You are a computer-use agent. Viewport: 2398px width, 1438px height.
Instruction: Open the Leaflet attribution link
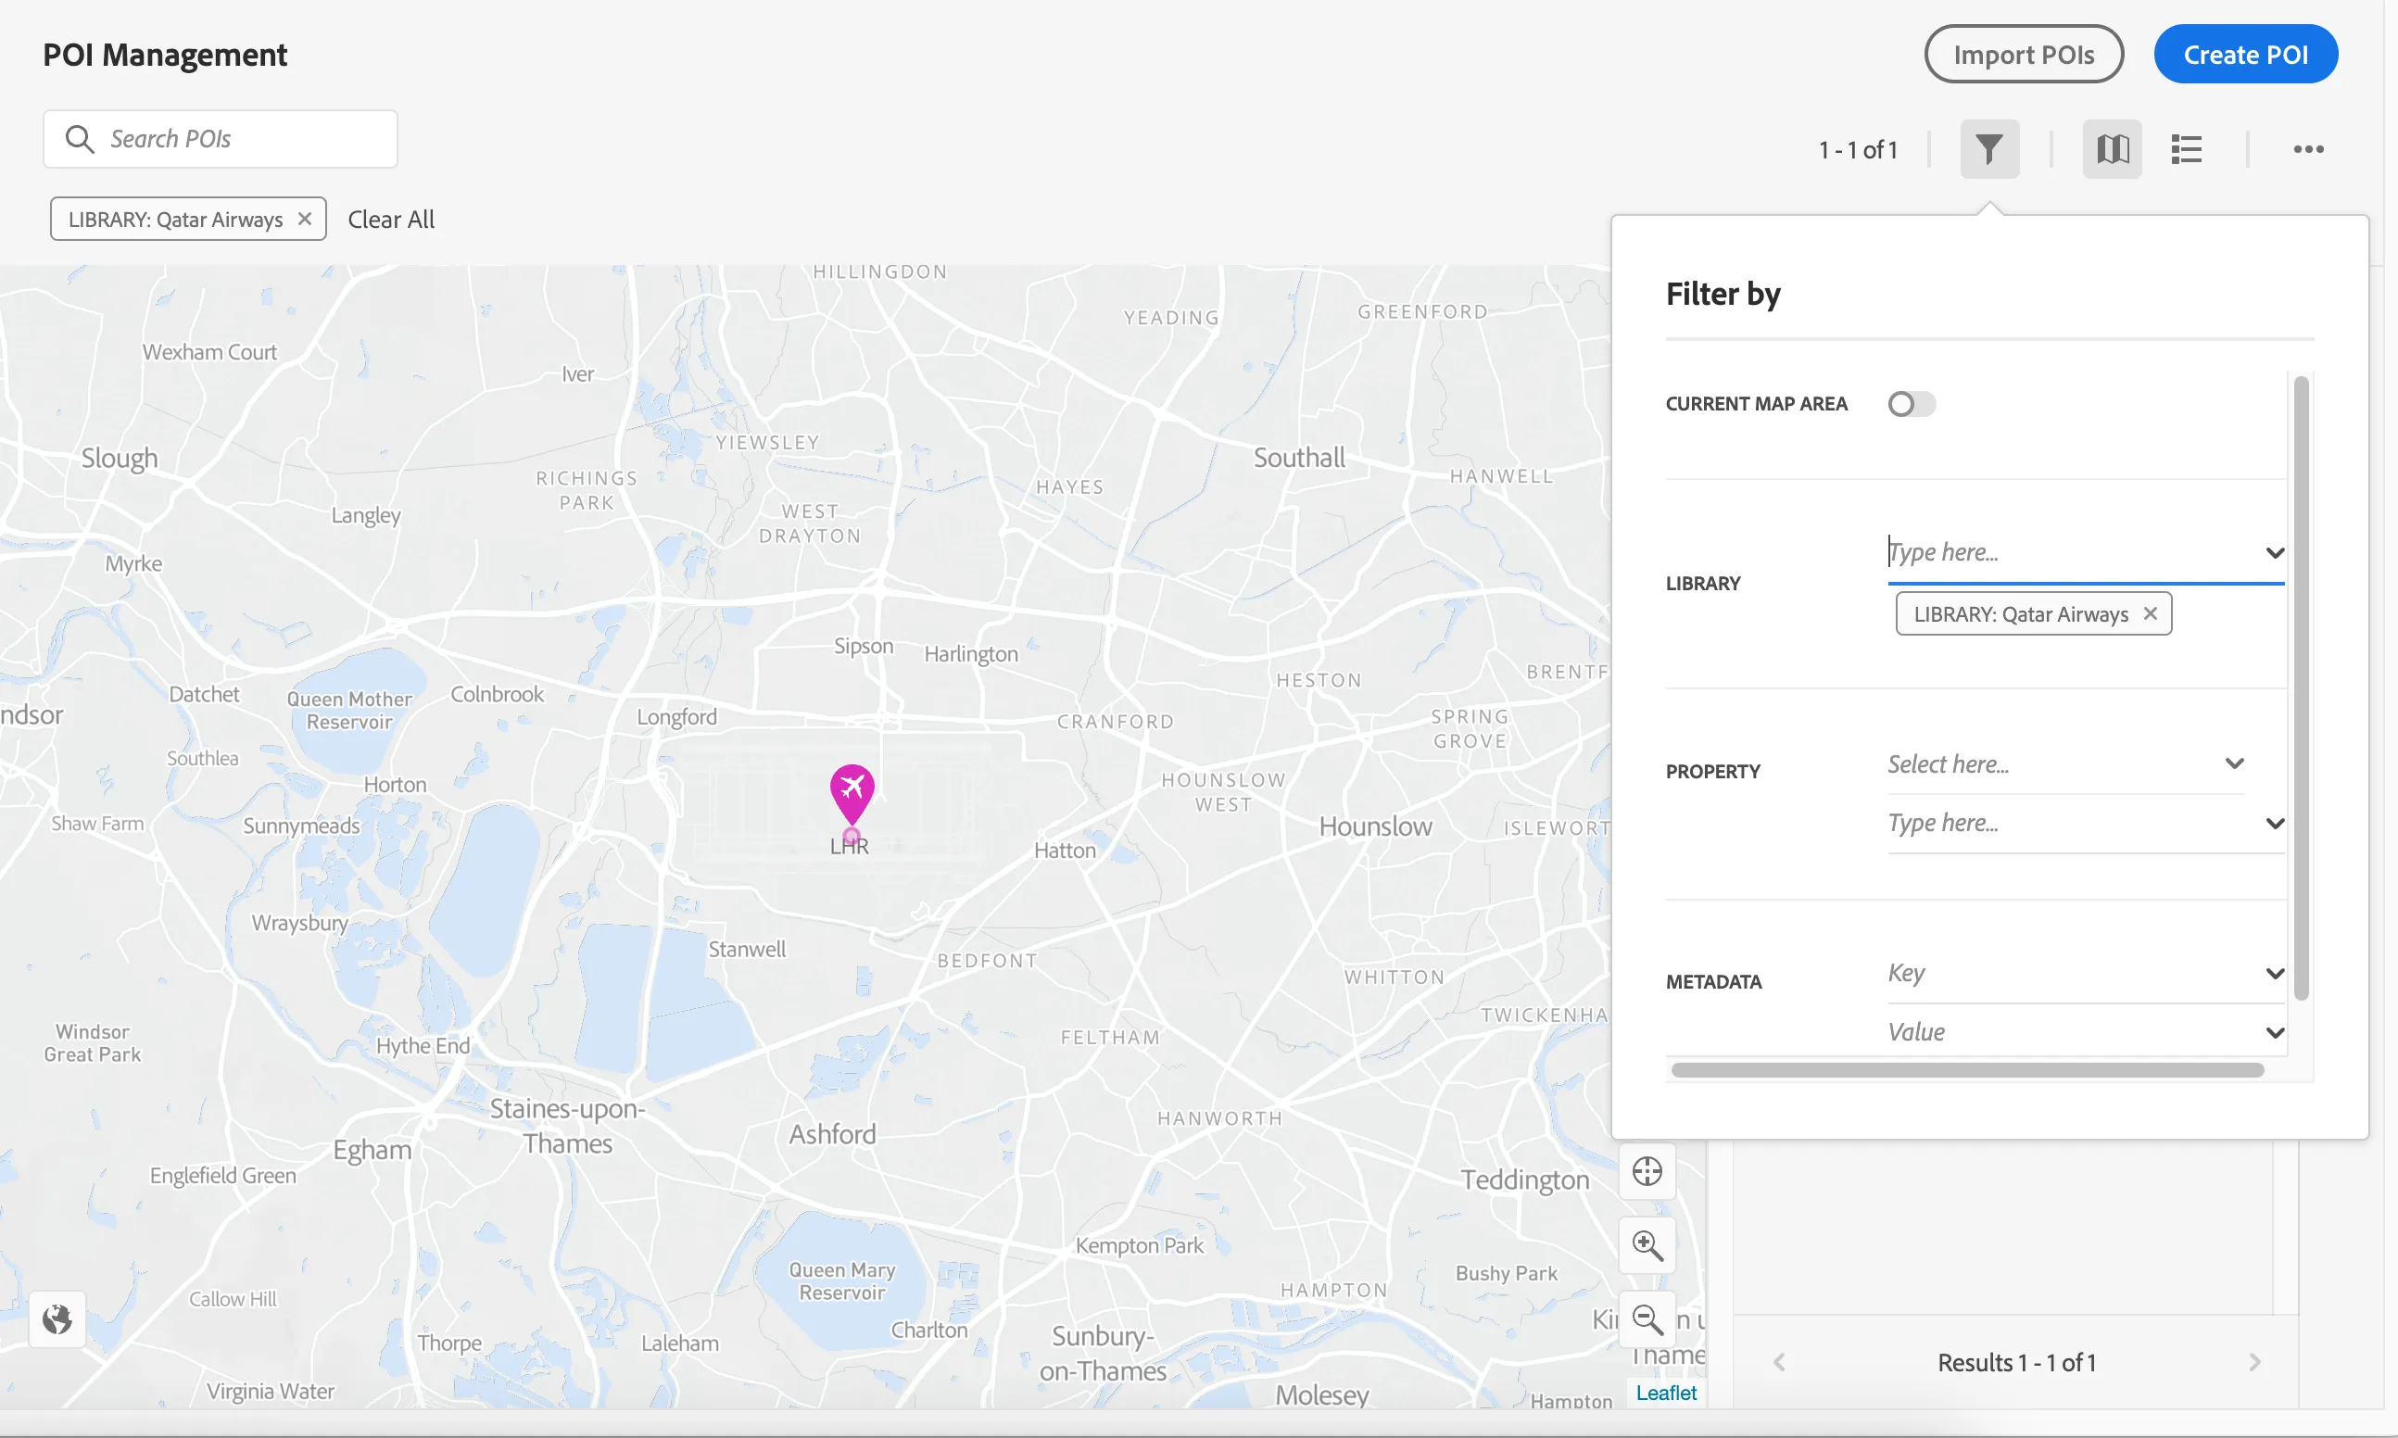coord(1665,1393)
